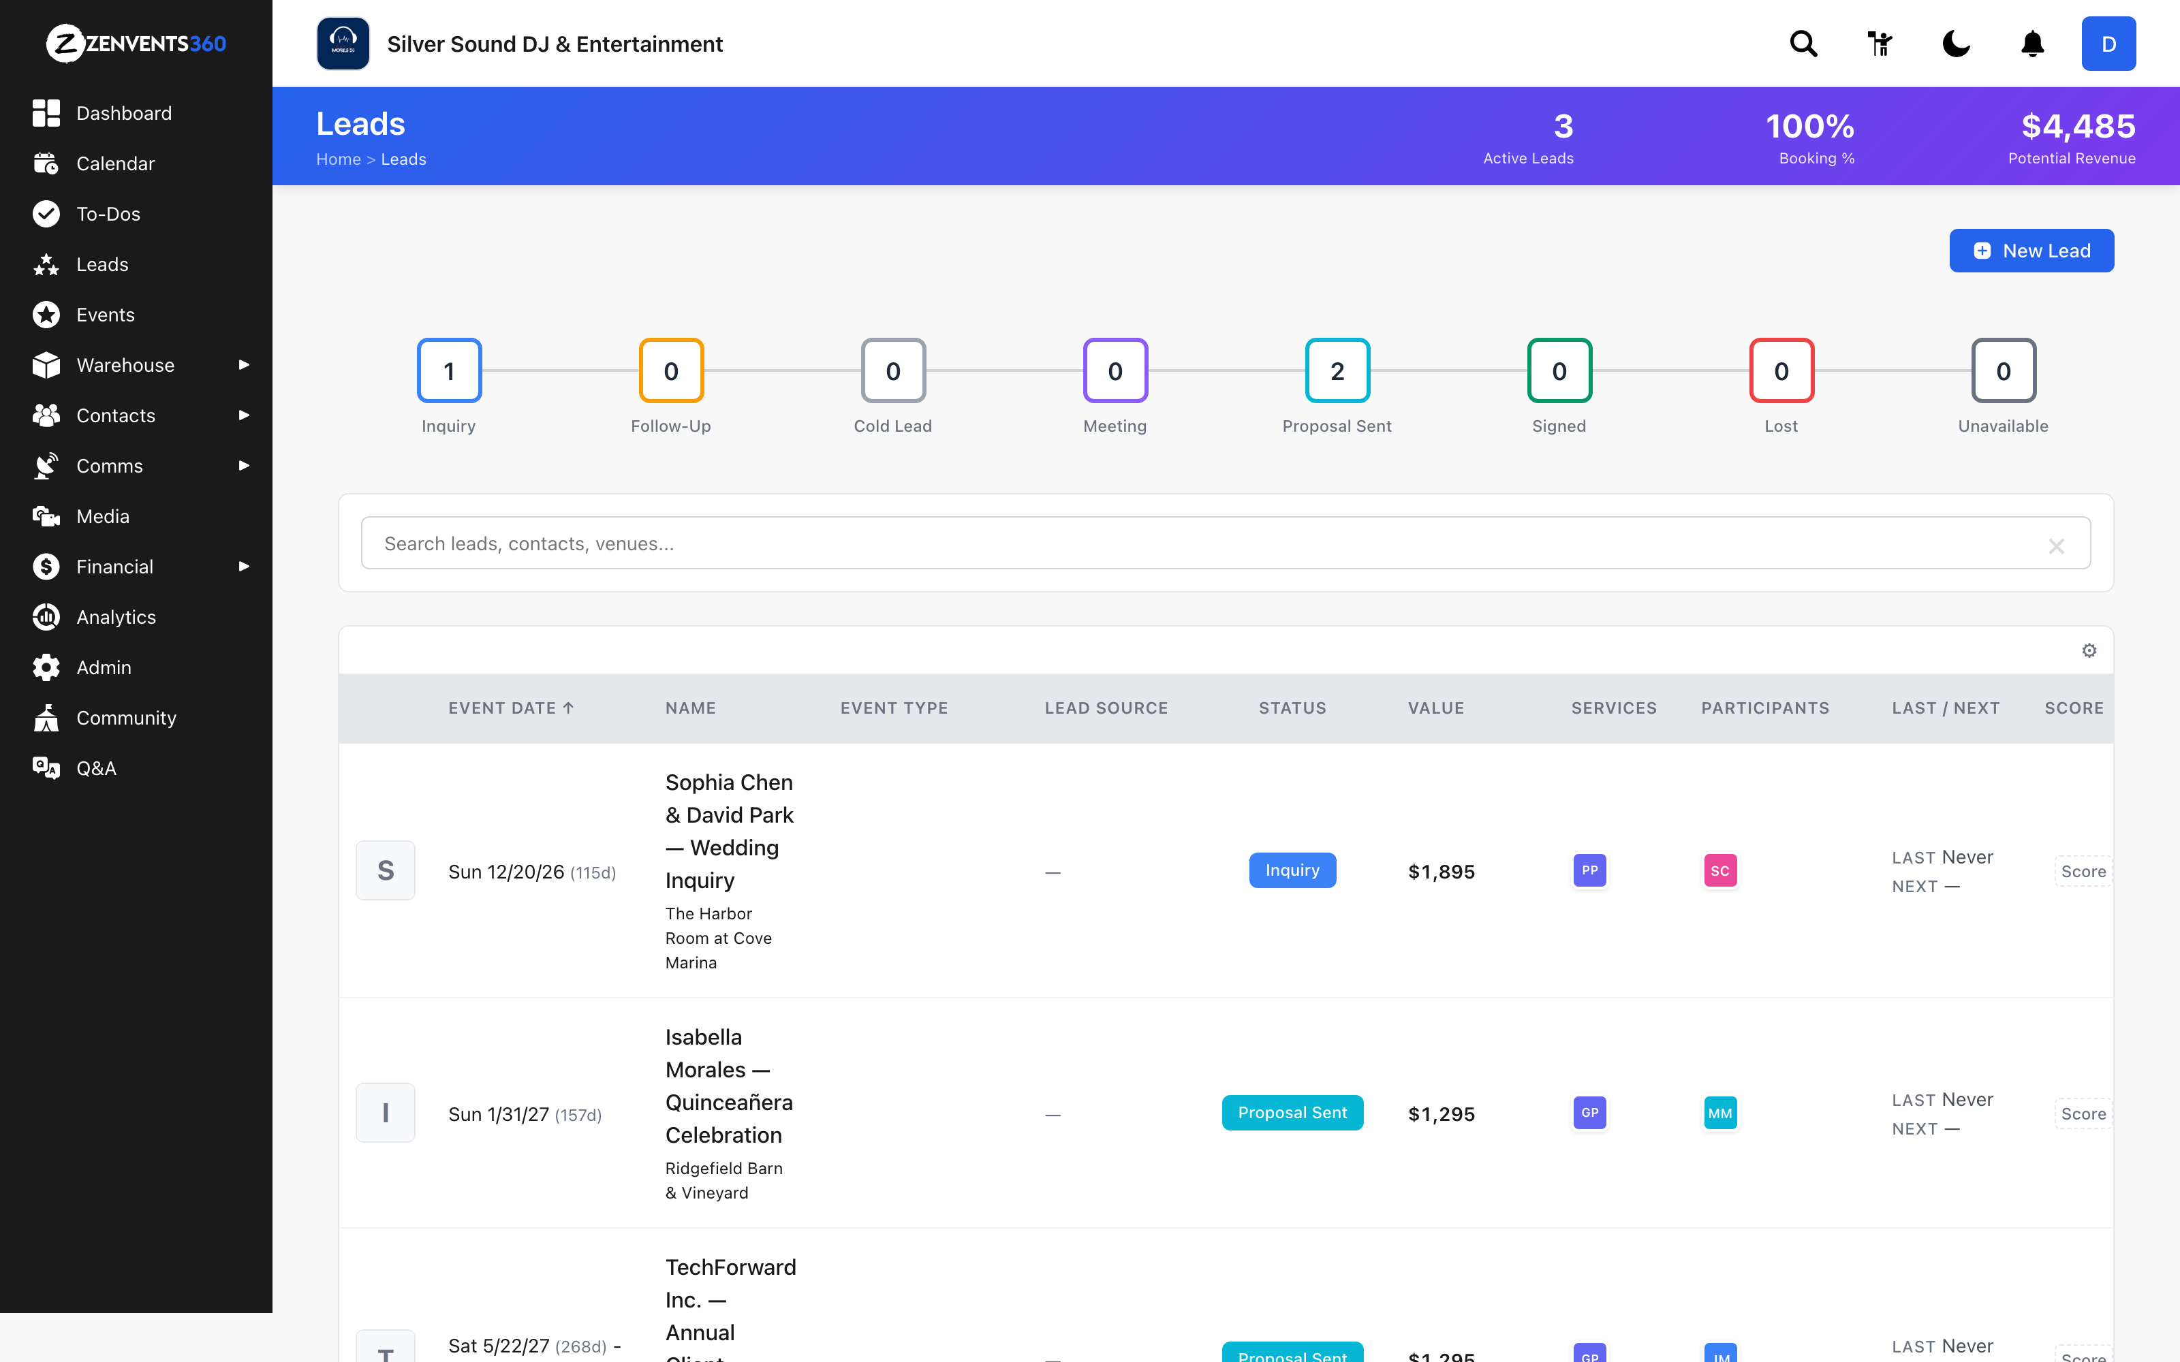Expand the Contacts submenu arrow
This screenshot has height=1362, width=2180.
(243, 415)
